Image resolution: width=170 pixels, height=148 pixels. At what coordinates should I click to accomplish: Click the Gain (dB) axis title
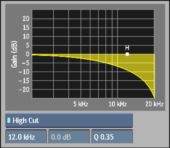(x=14, y=54)
